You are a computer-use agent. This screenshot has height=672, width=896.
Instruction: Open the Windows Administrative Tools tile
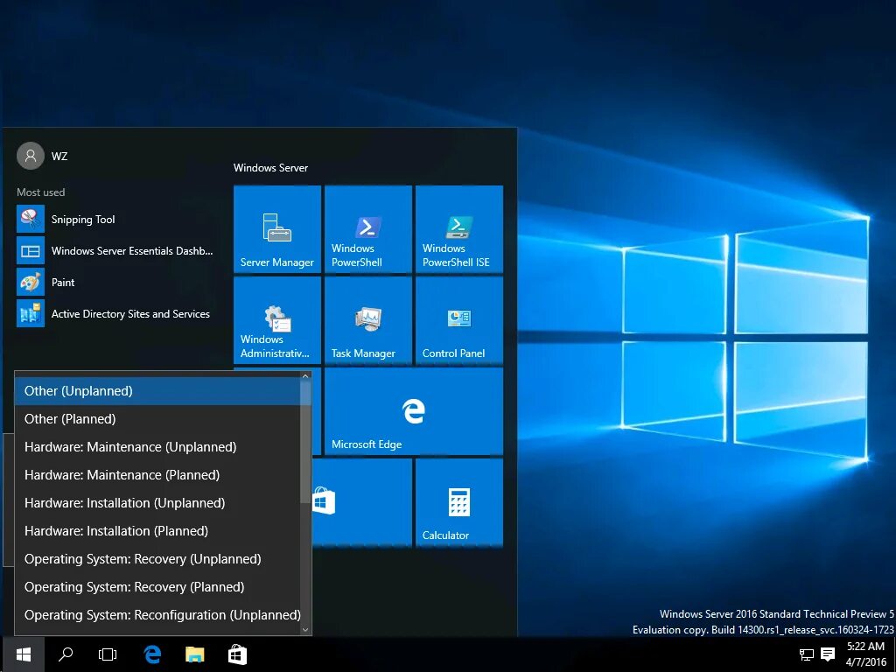pyautogui.click(x=277, y=320)
